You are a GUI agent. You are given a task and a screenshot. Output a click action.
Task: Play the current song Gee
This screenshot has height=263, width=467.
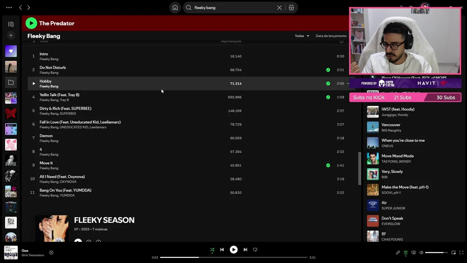tap(233, 250)
